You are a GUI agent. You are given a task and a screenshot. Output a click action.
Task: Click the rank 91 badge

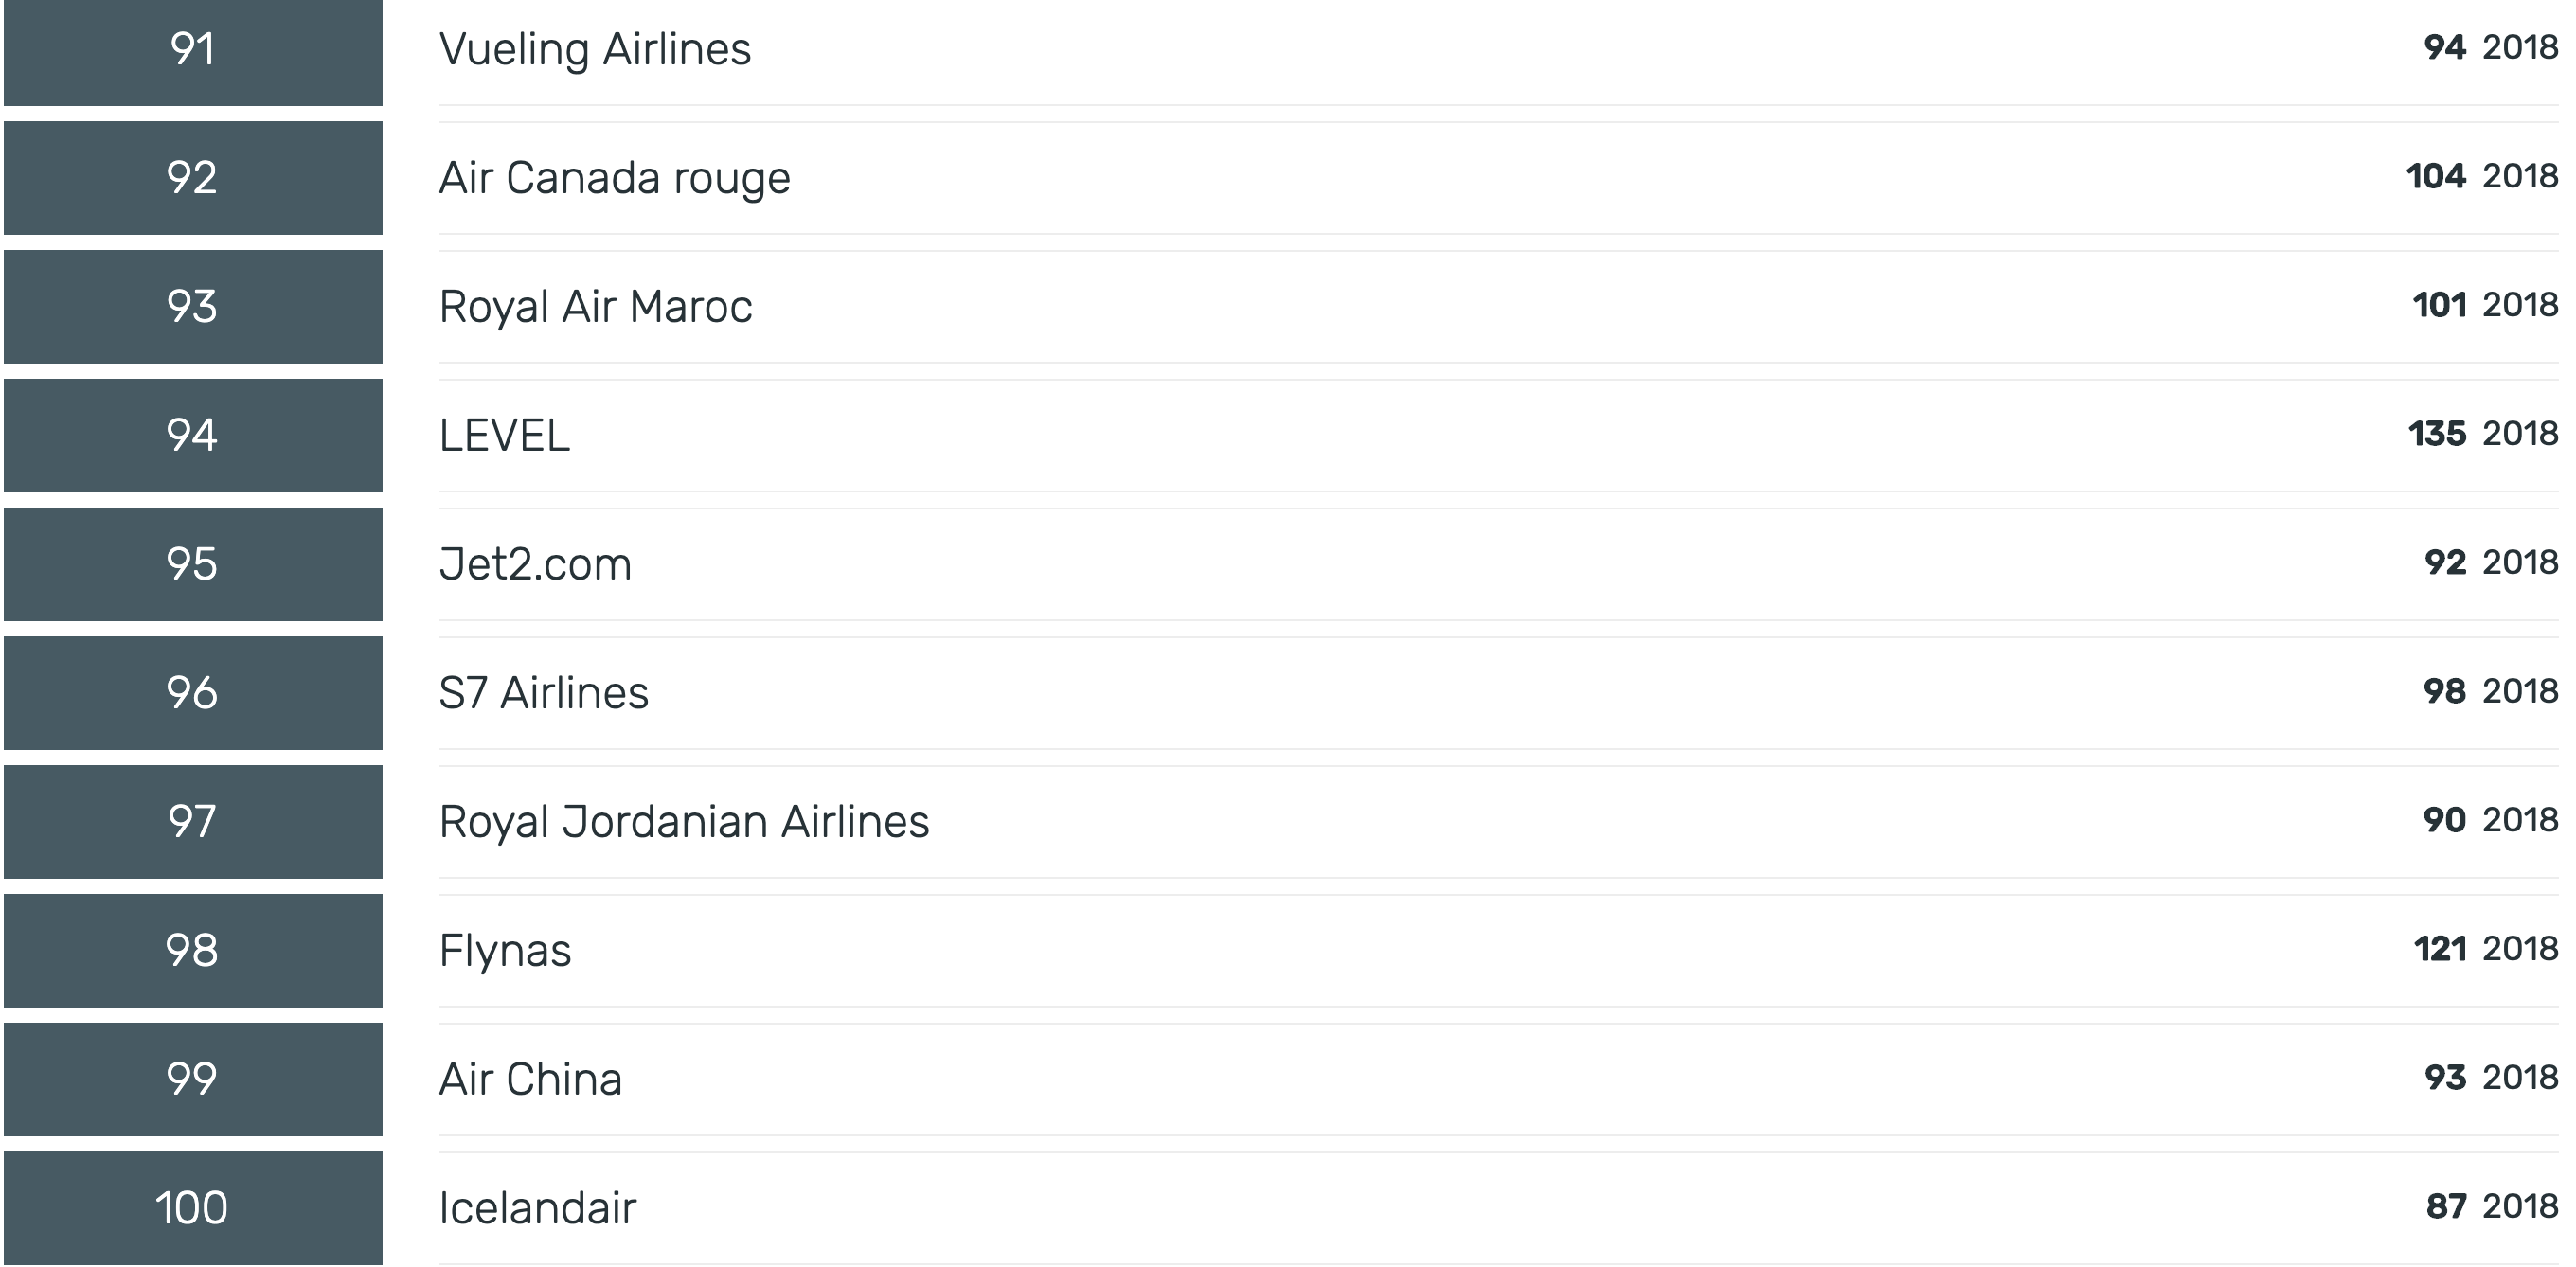tap(193, 50)
